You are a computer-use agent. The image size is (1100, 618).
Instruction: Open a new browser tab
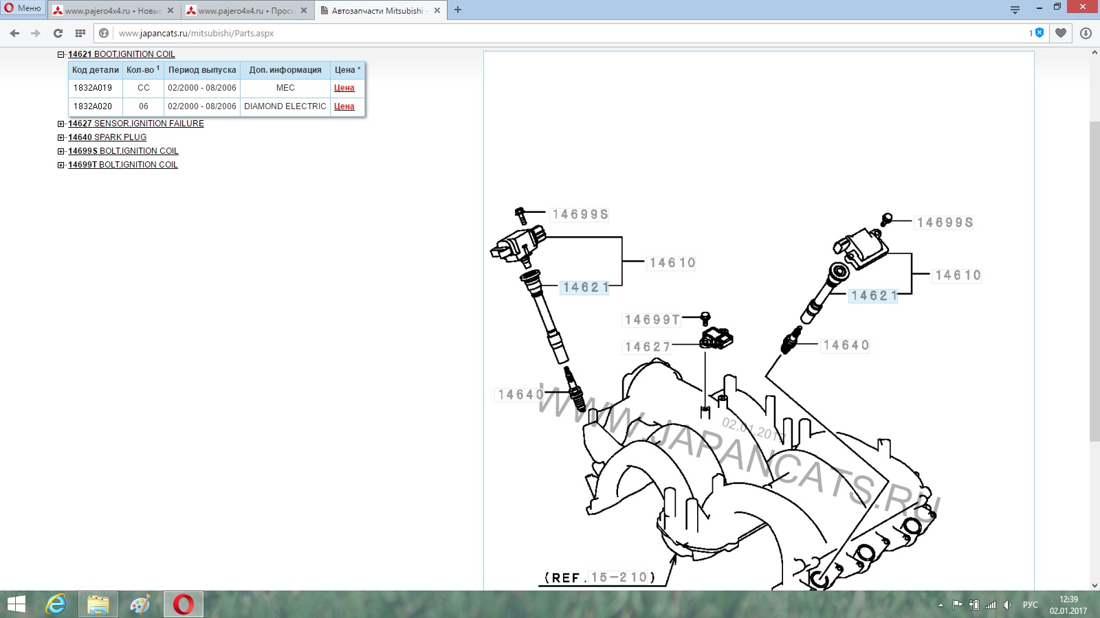458,10
